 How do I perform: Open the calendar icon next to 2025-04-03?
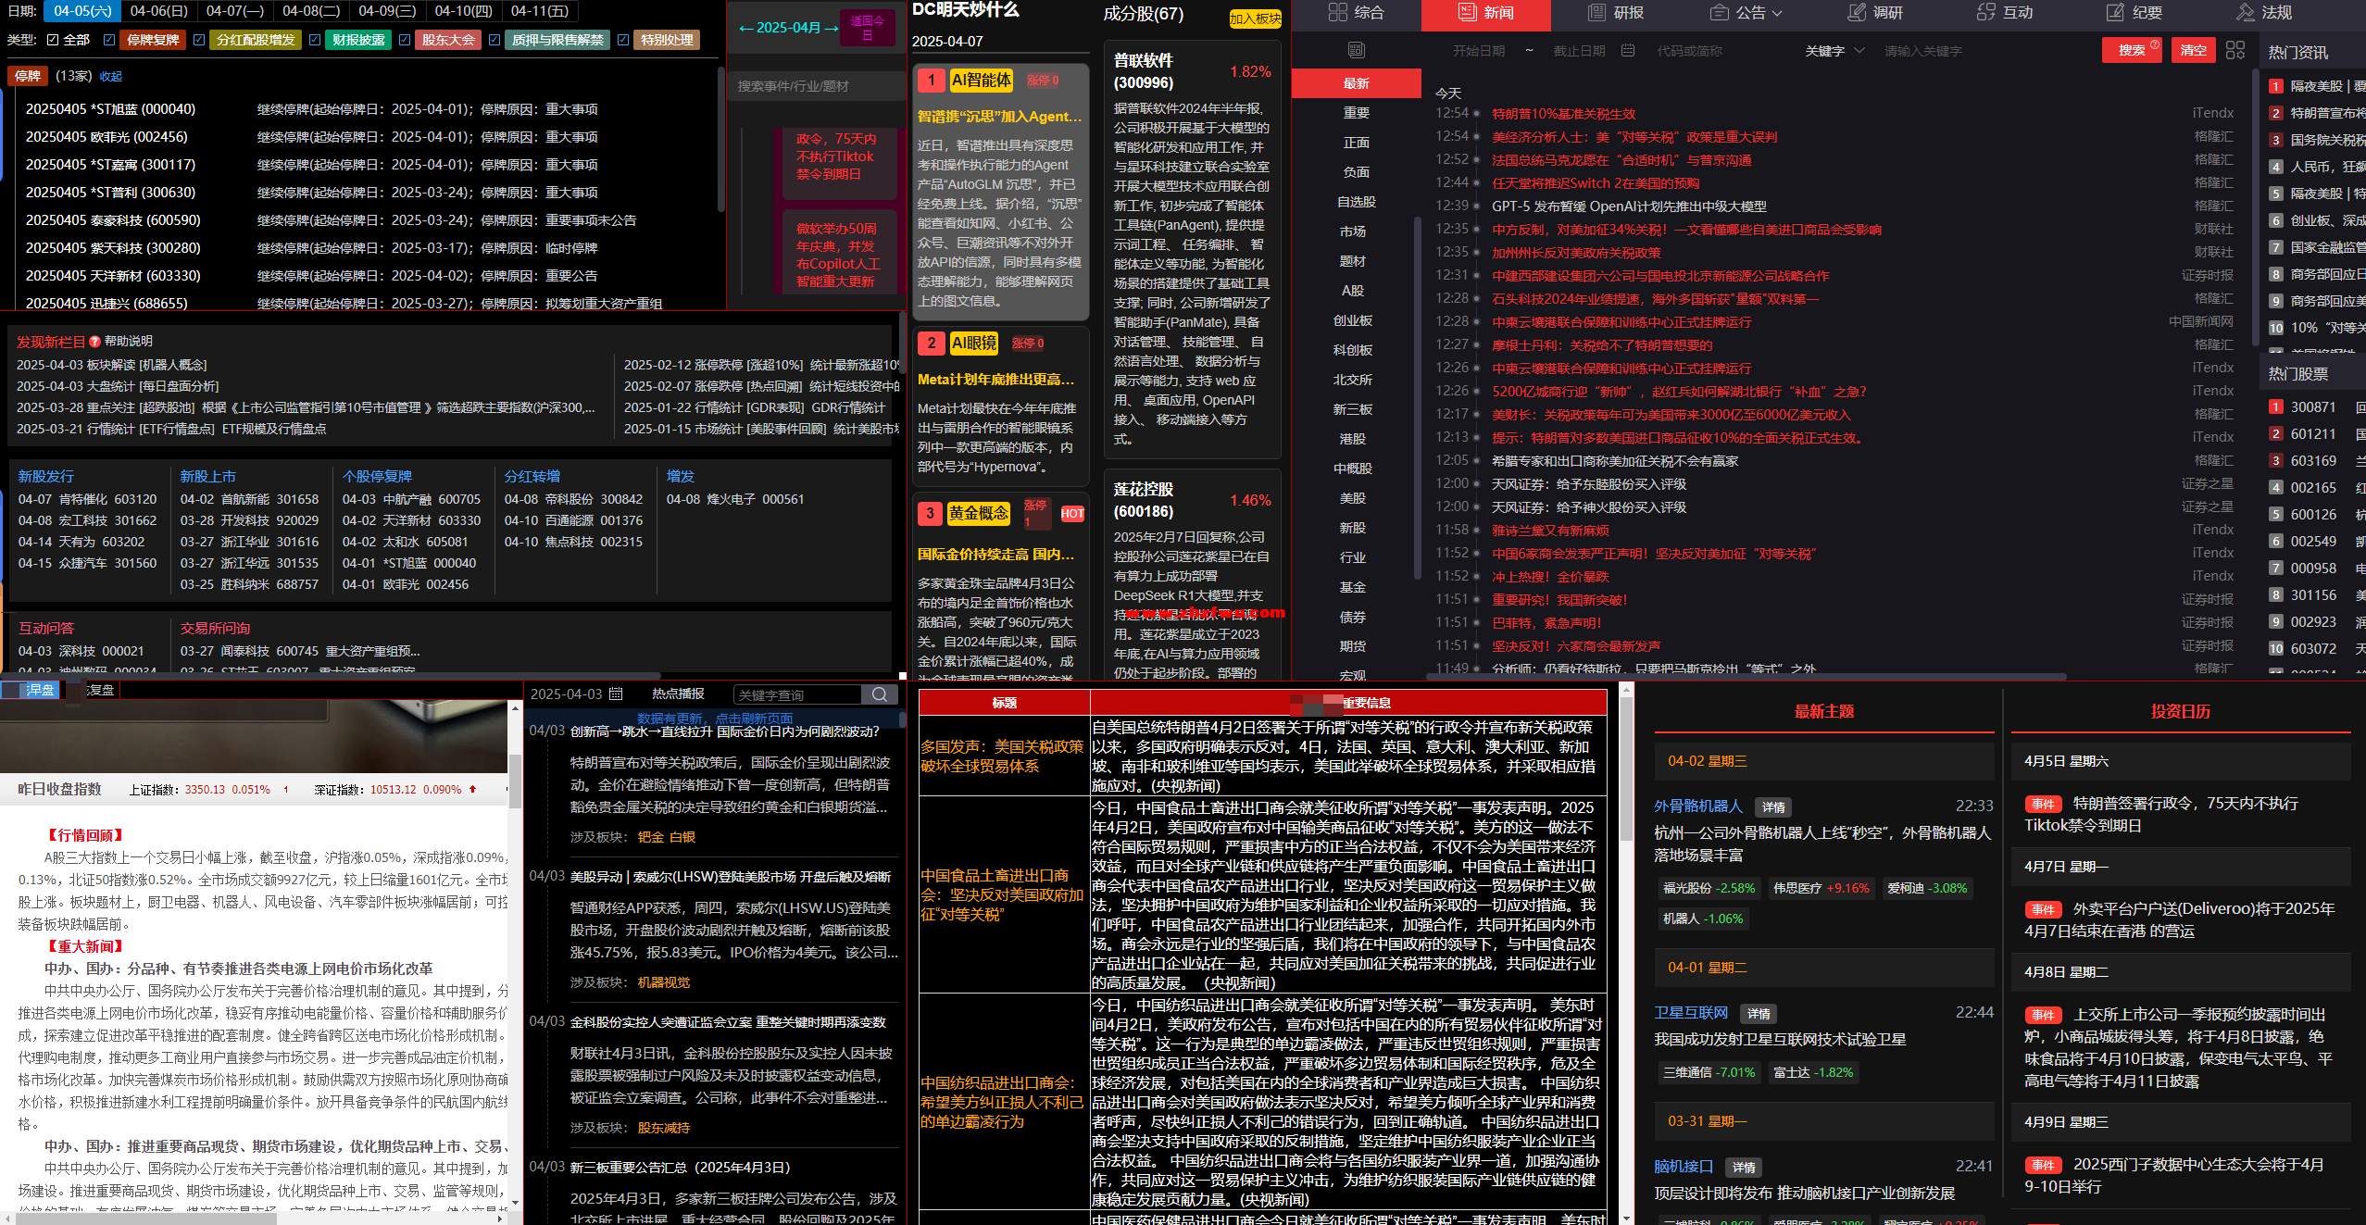point(617,694)
